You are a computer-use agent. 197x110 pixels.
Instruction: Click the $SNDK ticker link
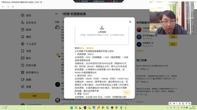tap(90, 48)
